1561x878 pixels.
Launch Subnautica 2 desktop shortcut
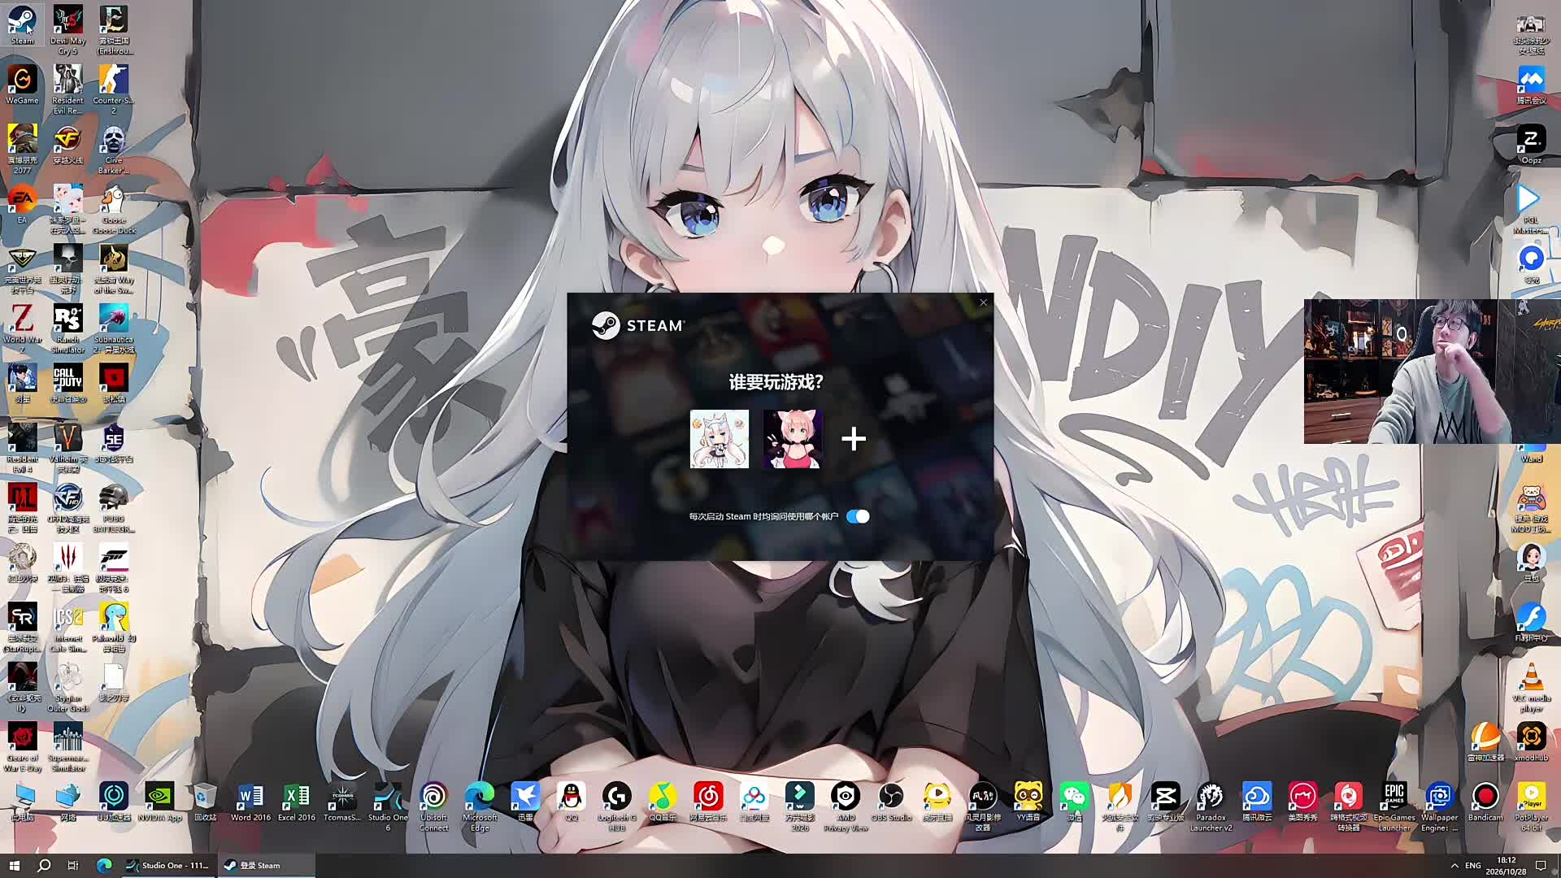(114, 328)
